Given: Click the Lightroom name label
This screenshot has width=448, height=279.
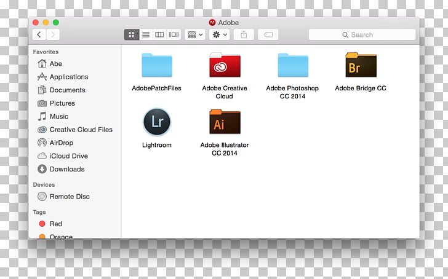Looking at the screenshot, I should click(157, 145).
